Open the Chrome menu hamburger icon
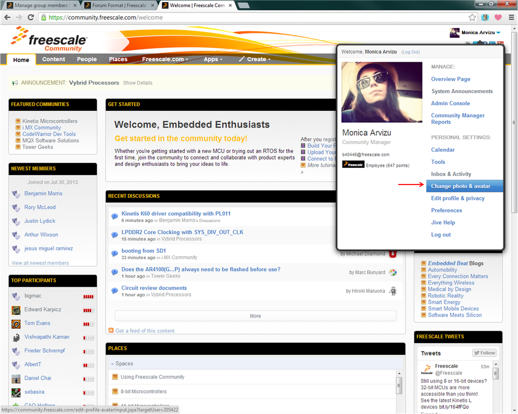 click(x=511, y=17)
